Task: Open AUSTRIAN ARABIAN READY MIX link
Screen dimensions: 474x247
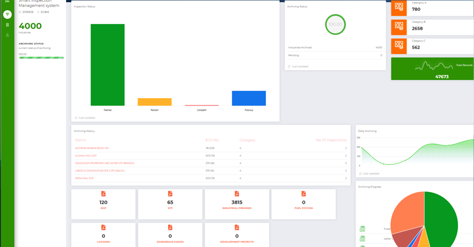Action: (92, 148)
